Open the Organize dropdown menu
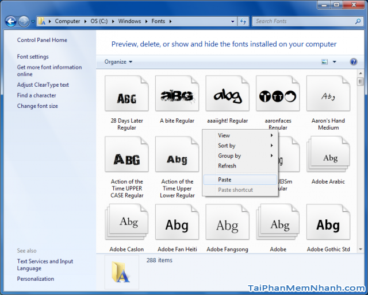368x295 pixels. tap(118, 62)
